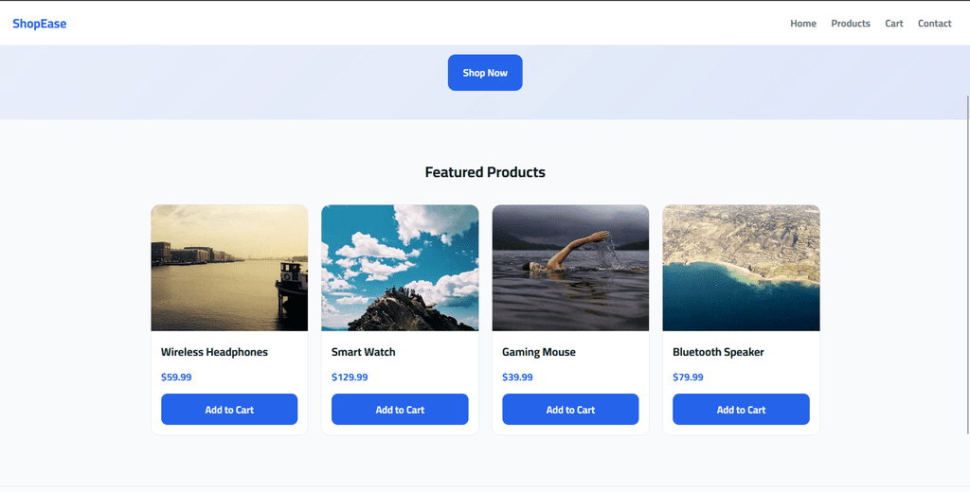Open the Bluetooth Speaker coastline image

[x=741, y=268]
